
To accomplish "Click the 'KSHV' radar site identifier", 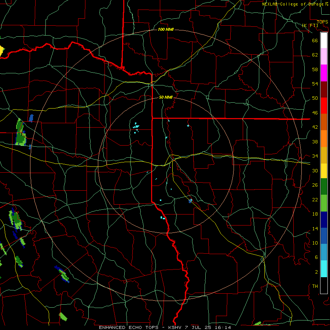I will coord(175,327).
